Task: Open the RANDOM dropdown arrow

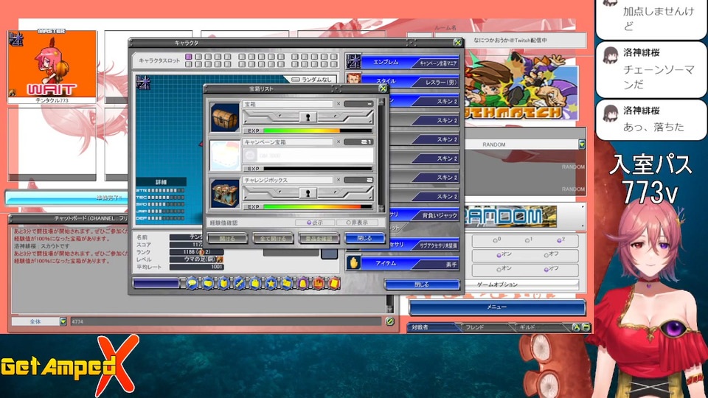Action: pos(582,144)
